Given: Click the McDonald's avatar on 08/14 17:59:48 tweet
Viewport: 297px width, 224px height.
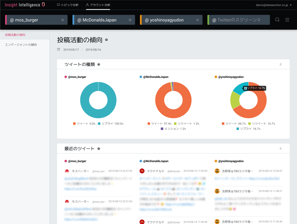Looking at the screenshot, I should point(142,222).
